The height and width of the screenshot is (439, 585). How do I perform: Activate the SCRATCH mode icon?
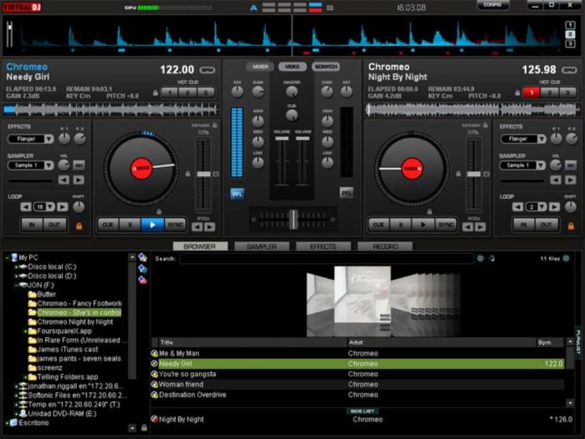[325, 66]
